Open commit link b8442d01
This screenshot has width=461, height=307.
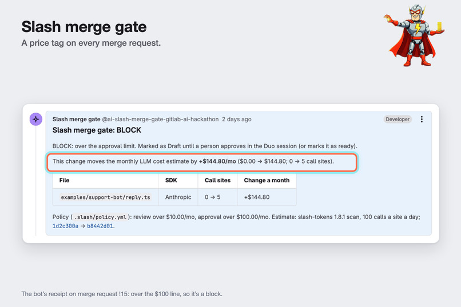pyautogui.click(x=100, y=226)
